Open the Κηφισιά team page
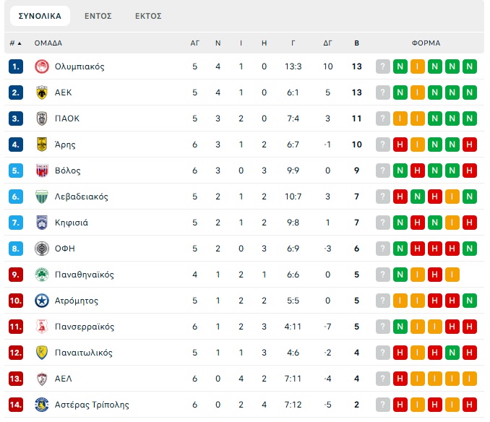 click(71, 223)
